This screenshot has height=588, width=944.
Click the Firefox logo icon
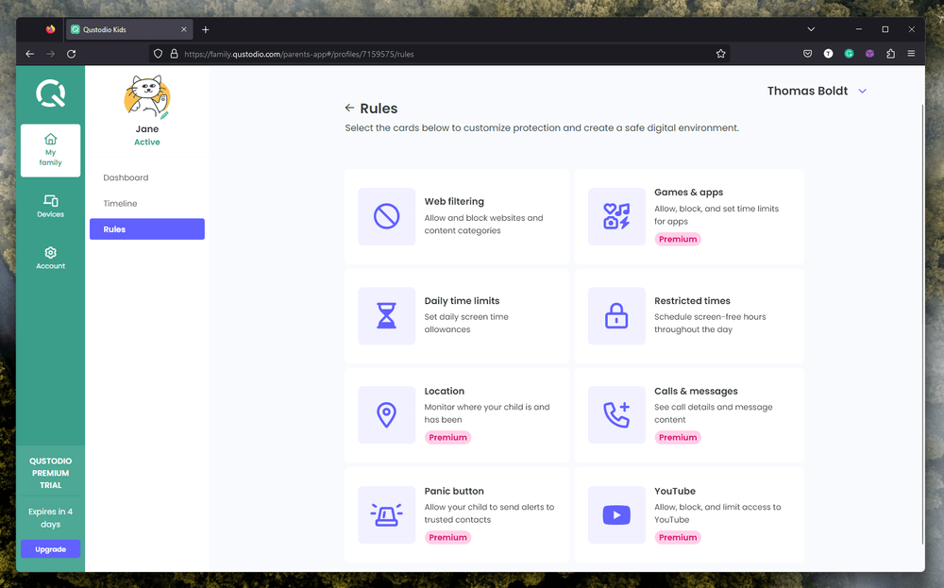(51, 29)
